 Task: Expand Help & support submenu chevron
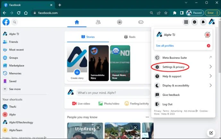pyautogui.click(x=210, y=76)
